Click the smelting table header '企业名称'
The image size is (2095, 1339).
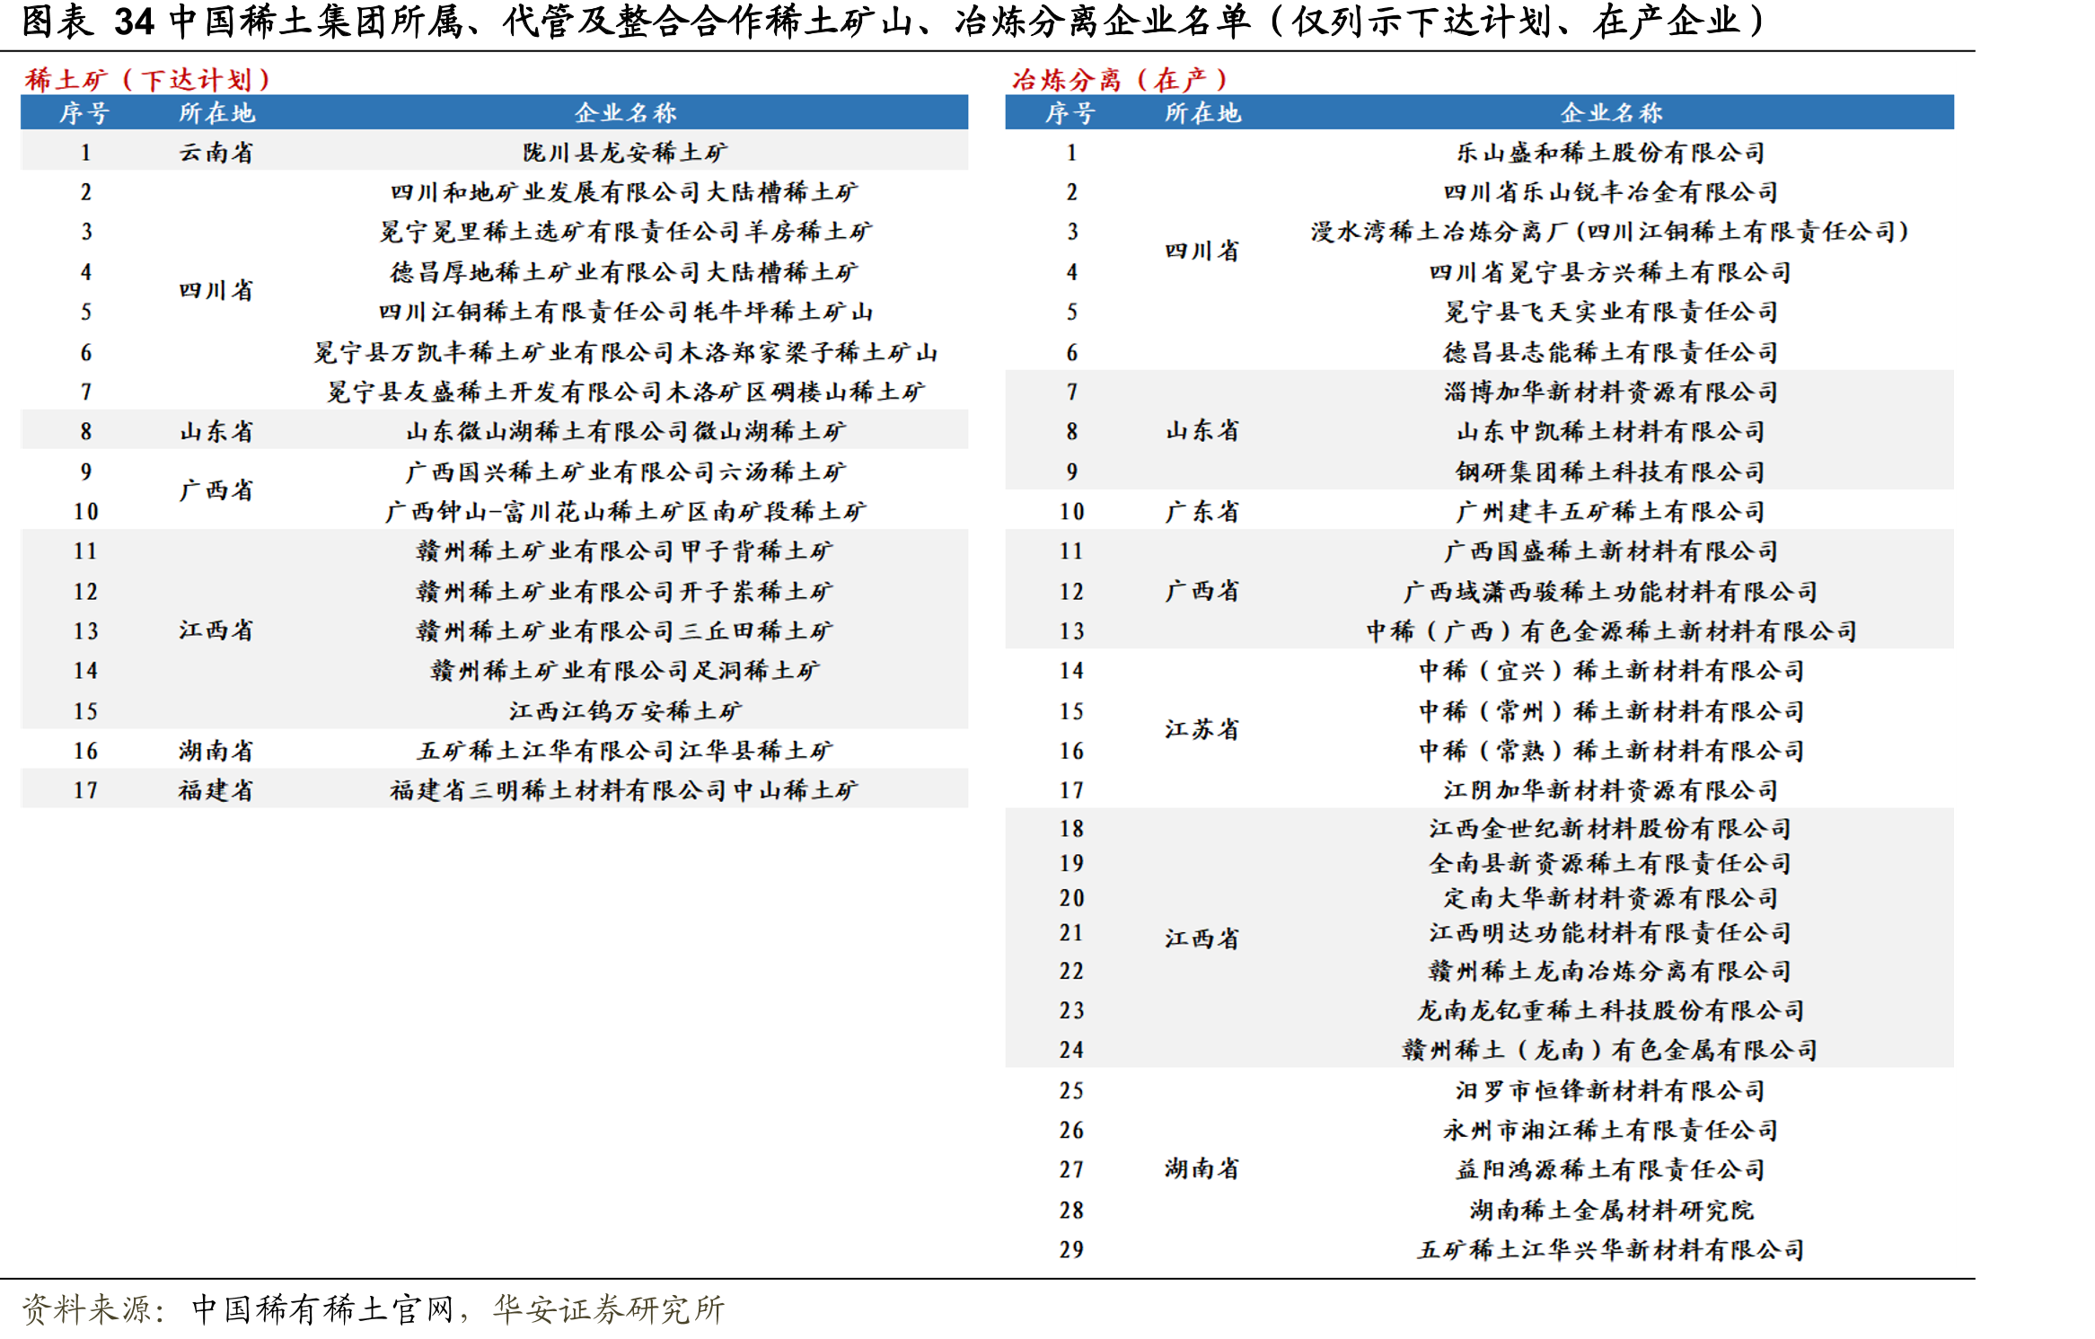[x=1611, y=112]
